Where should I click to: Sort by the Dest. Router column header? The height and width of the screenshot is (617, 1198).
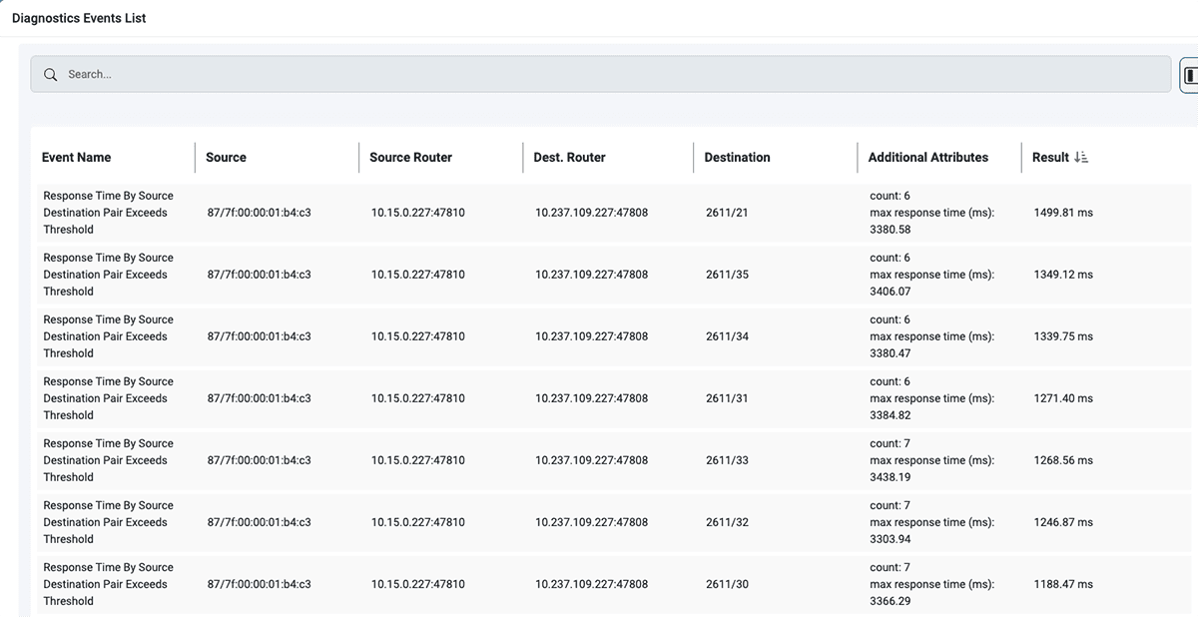[569, 158]
